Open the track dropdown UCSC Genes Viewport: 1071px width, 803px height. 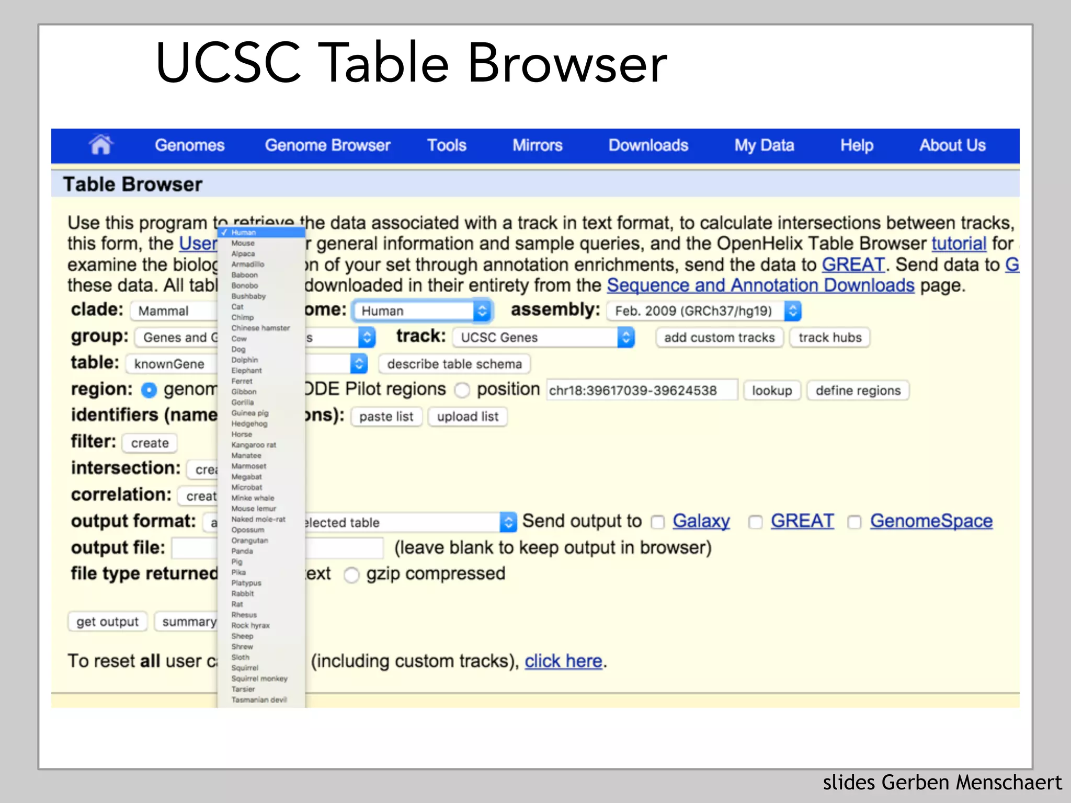point(543,337)
